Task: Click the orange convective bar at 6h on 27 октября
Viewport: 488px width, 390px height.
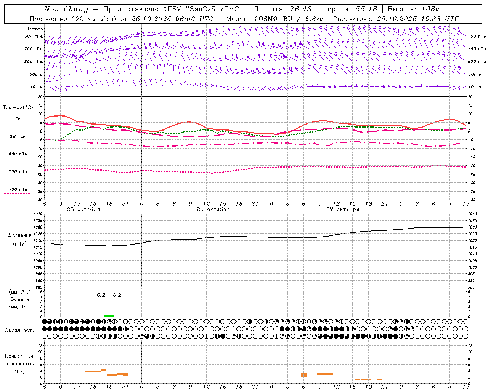Action: (304, 375)
